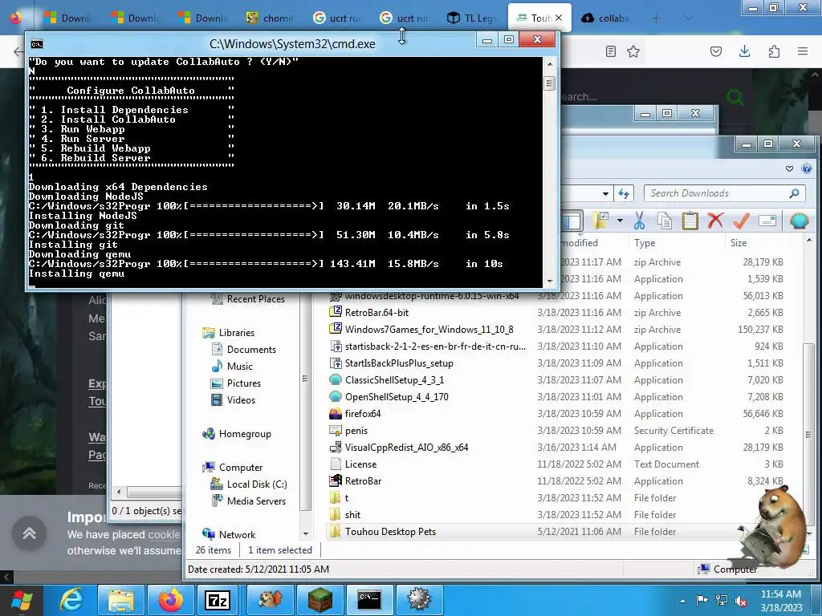Screen dimensions: 822x616
Task: Click the Search Downloads input field
Action: point(724,193)
